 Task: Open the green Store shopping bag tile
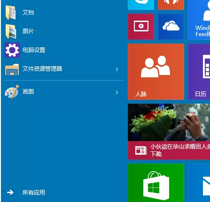pos(156,183)
